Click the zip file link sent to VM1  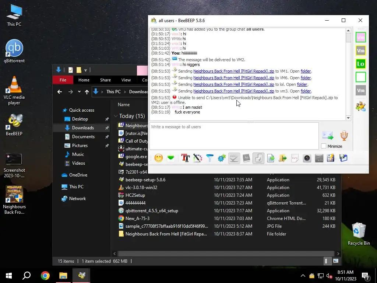(x=234, y=71)
